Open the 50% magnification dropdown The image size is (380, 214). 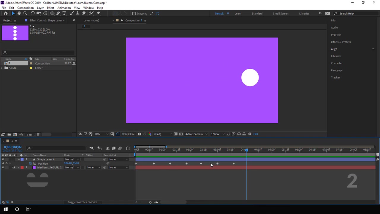click(102, 134)
